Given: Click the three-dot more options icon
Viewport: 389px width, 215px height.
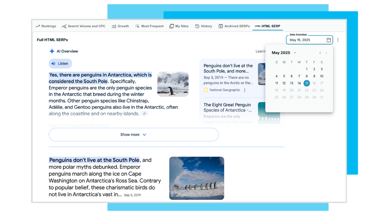Looking at the screenshot, I should coord(338,40).
